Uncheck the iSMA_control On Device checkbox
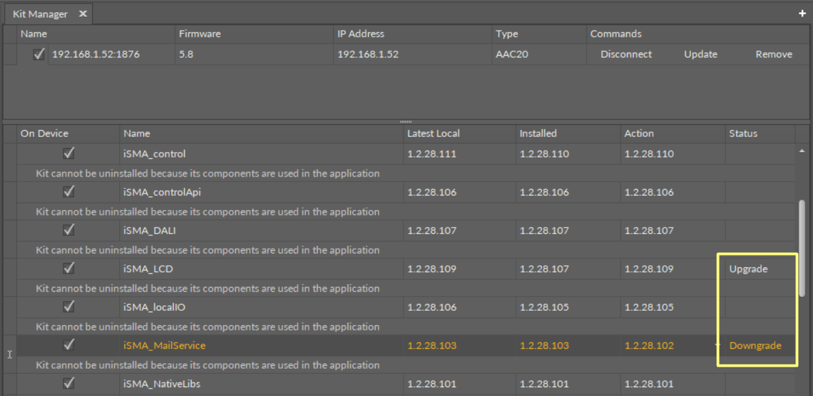This screenshot has width=813, height=396. pyautogui.click(x=69, y=153)
